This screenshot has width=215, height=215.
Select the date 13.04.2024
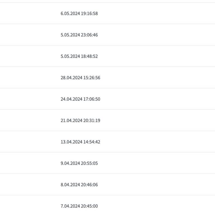[x=71, y=142]
